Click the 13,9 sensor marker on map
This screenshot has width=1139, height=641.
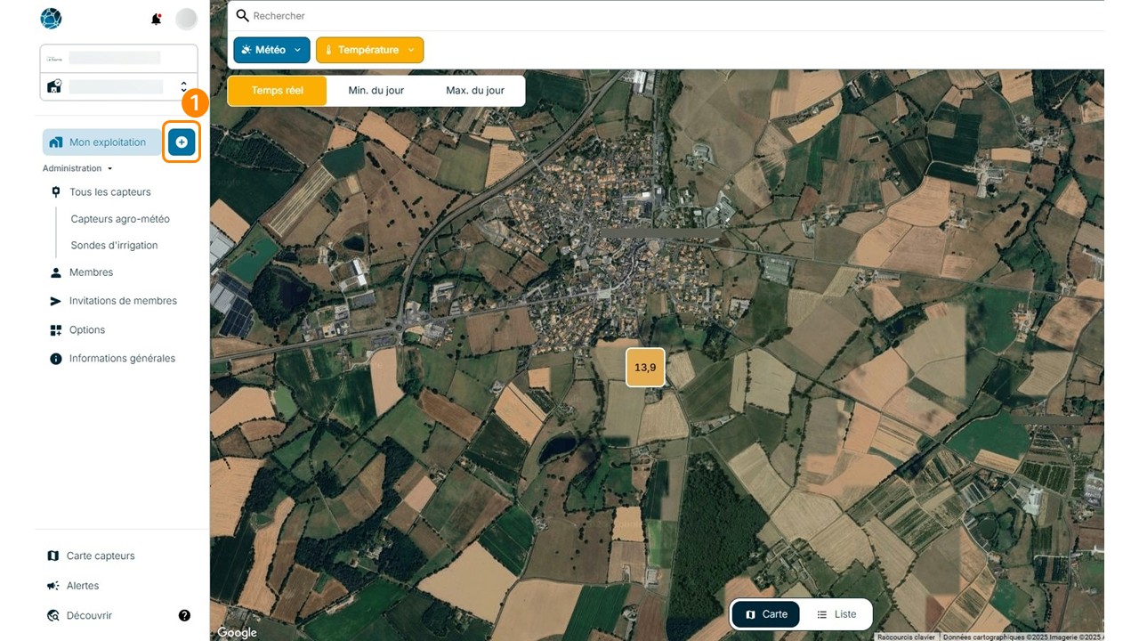click(645, 367)
